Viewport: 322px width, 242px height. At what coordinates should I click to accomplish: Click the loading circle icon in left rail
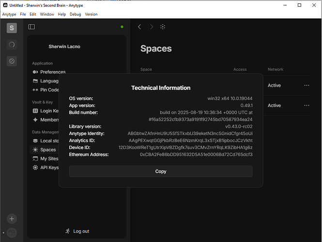coord(12,45)
